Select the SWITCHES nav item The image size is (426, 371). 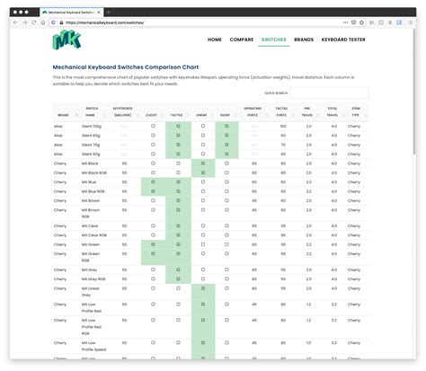tap(274, 40)
